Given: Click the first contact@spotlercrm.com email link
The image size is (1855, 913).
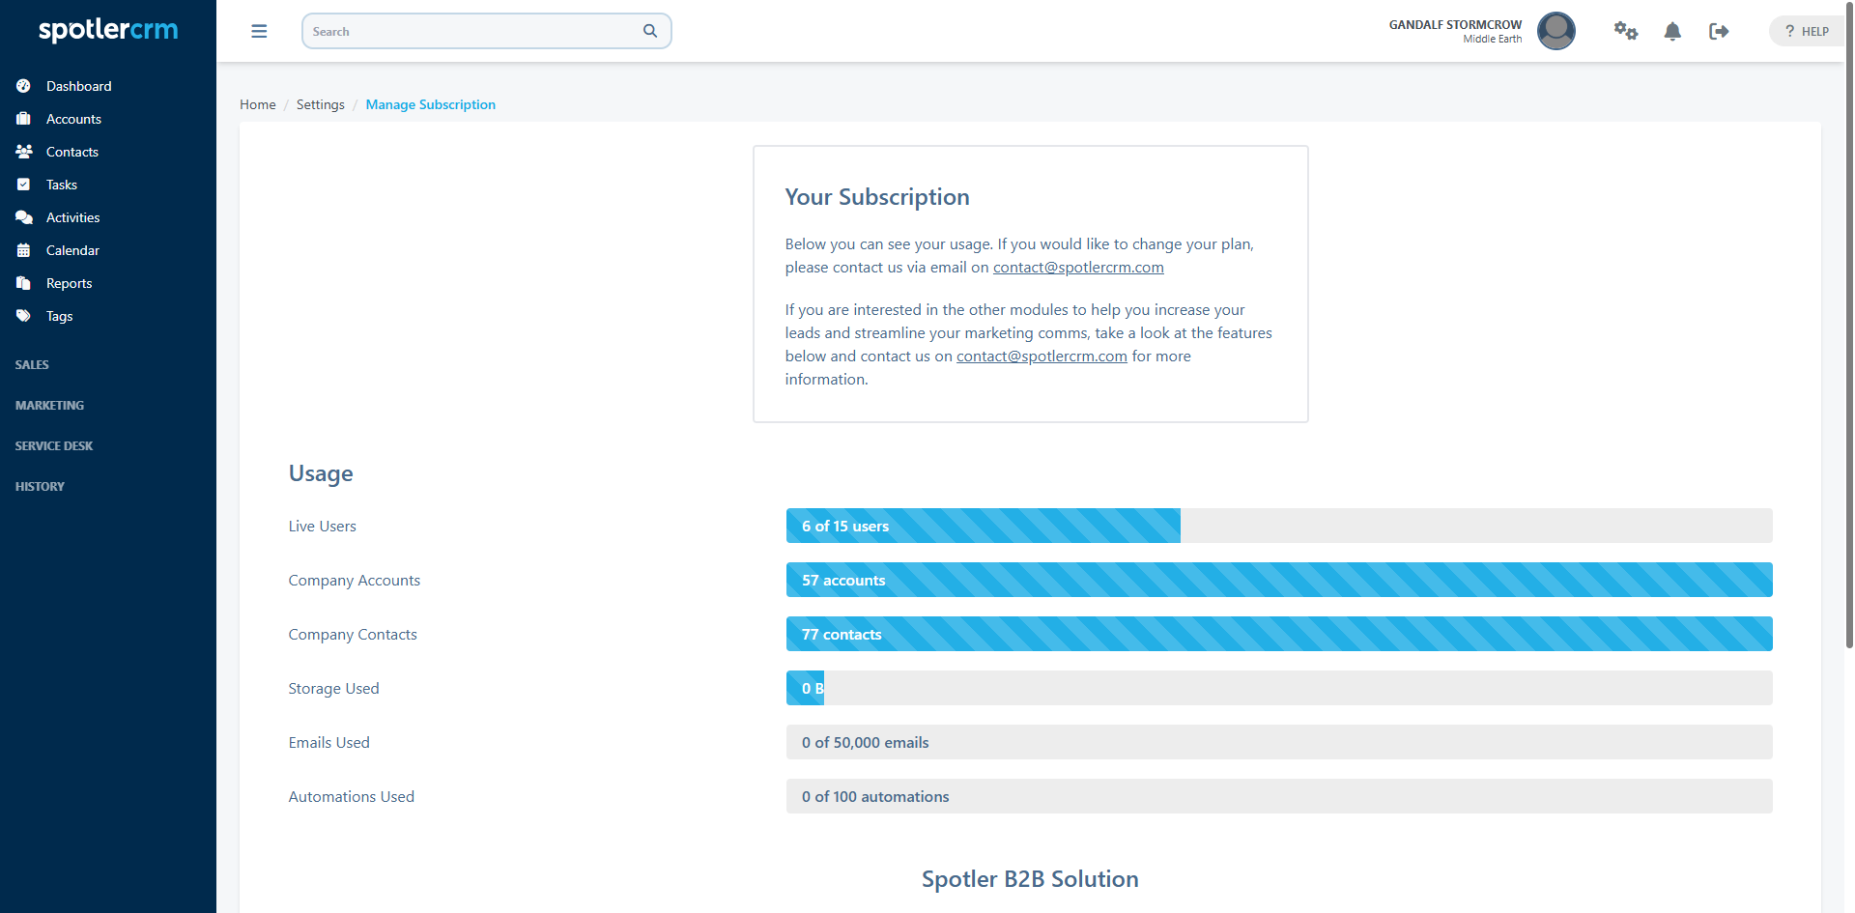Looking at the screenshot, I should (1078, 268).
